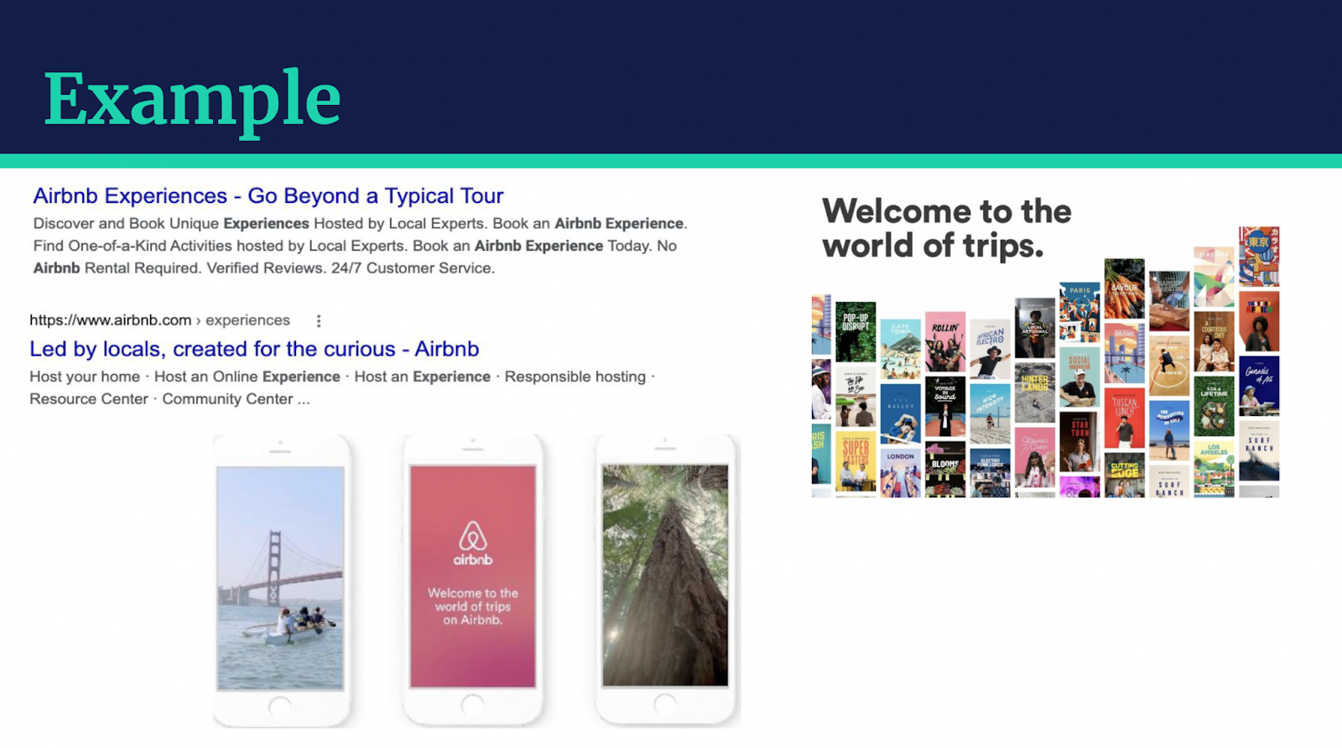
Task: Click 'Community Center' sitelink text
Action: click(227, 399)
